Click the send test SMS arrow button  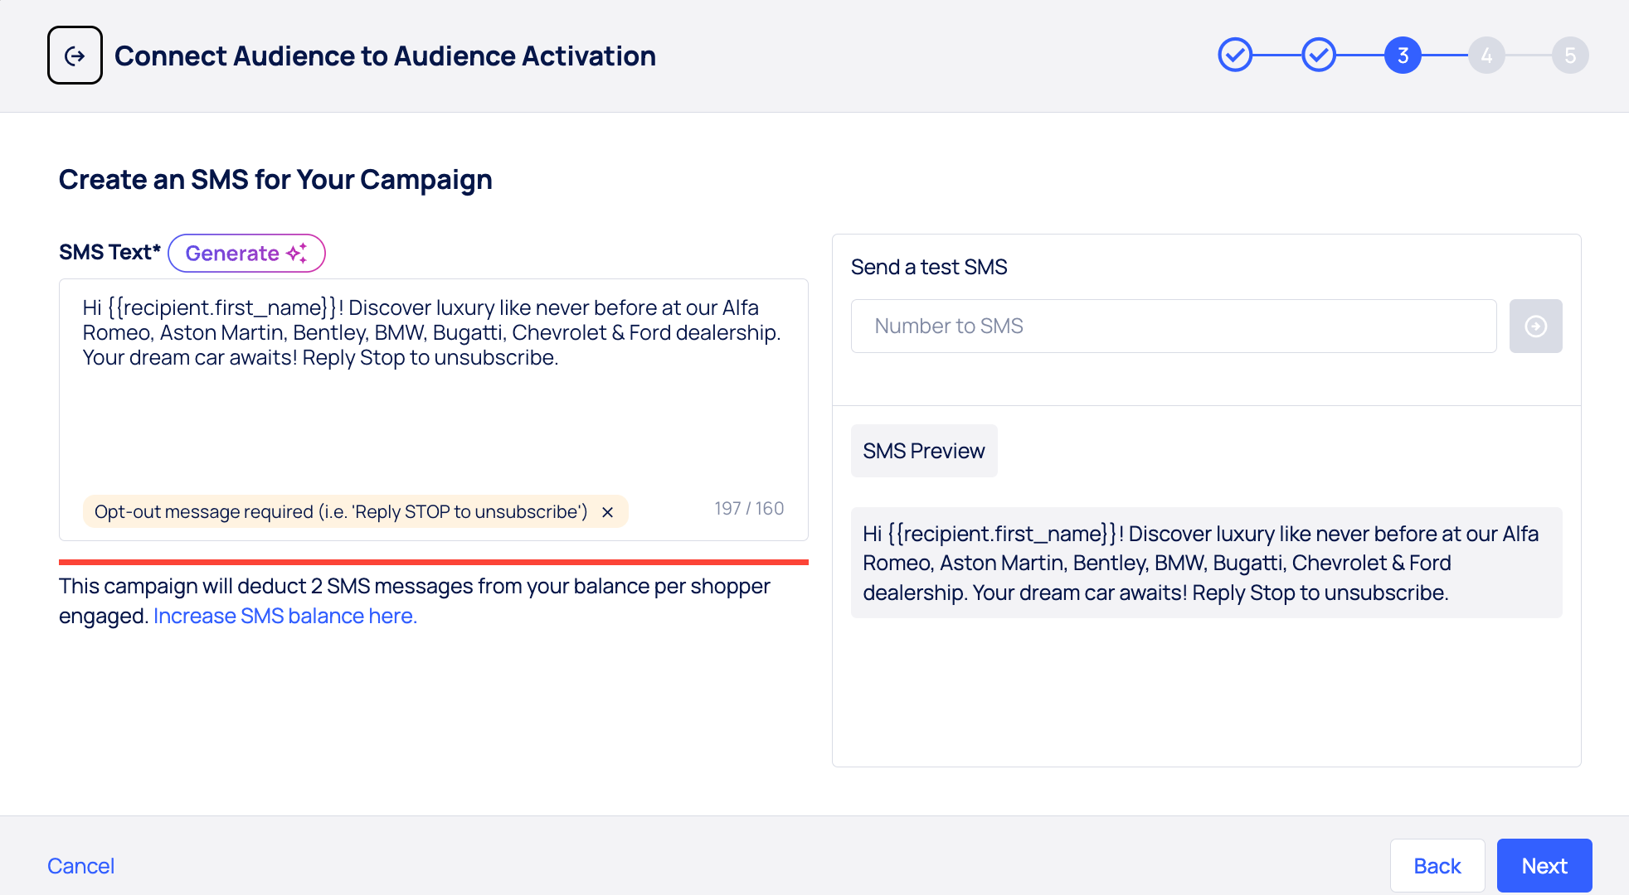(x=1535, y=327)
